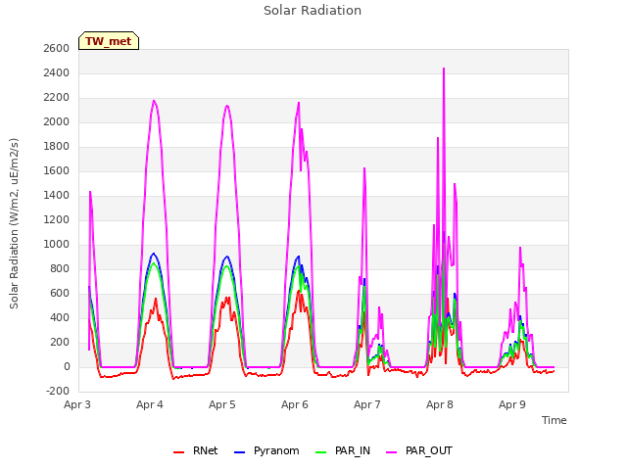Click the vertical Solar Radiation axis label

pyautogui.click(x=14, y=223)
